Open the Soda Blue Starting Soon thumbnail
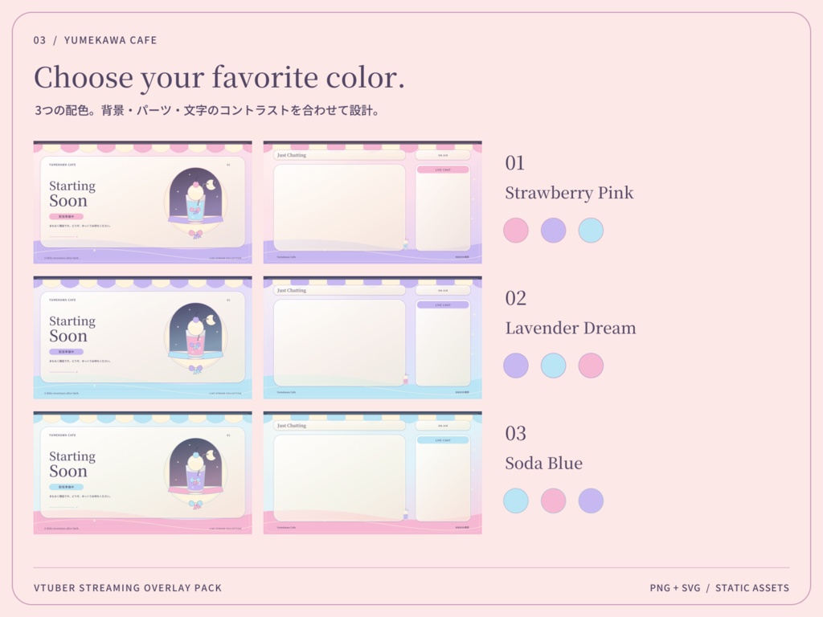823x617 pixels. click(x=143, y=472)
